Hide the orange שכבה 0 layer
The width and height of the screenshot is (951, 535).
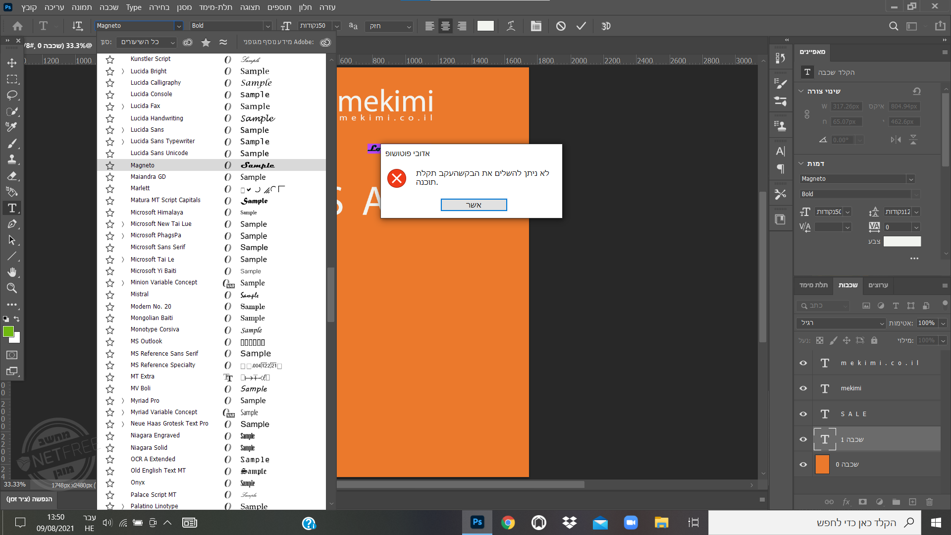click(803, 465)
